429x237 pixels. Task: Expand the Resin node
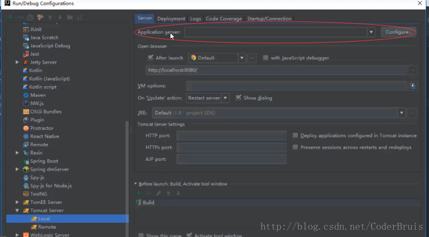click(x=17, y=153)
